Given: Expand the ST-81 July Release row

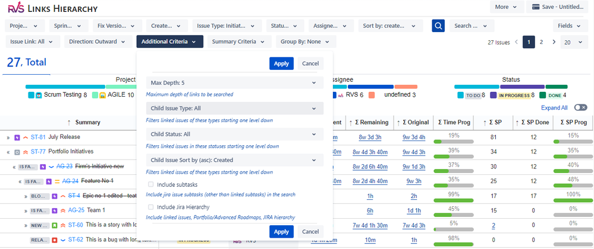Looking at the screenshot, I should pyautogui.click(x=8, y=138).
